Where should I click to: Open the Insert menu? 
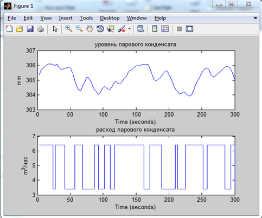pos(66,18)
